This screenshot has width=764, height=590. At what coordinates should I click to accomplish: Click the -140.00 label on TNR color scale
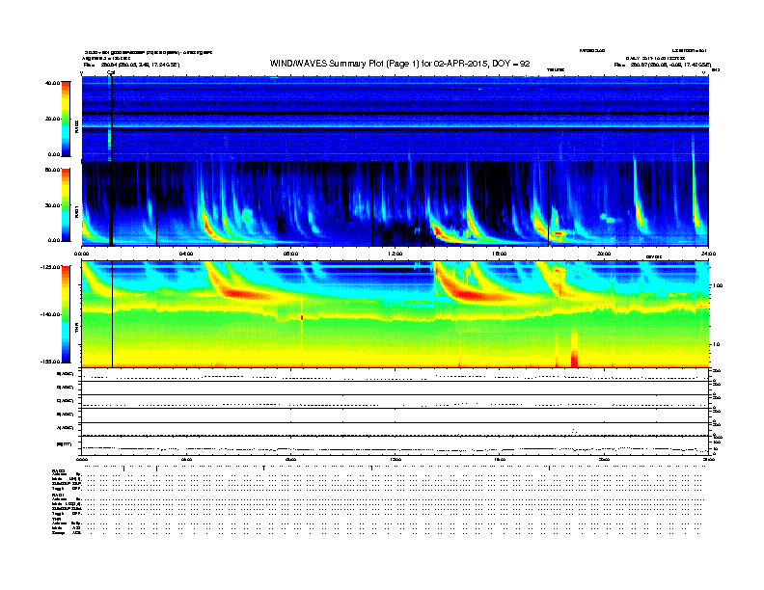point(50,314)
